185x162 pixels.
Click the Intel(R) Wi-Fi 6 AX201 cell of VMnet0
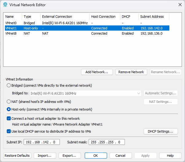(65, 23)
